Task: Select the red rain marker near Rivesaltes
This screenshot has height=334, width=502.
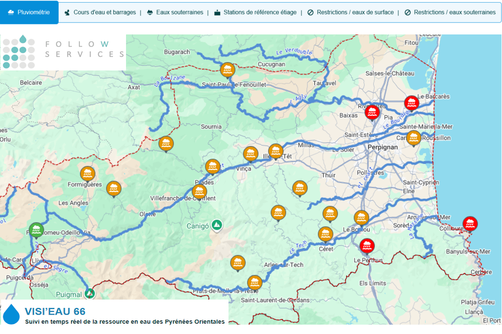Action: click(372, 112)
